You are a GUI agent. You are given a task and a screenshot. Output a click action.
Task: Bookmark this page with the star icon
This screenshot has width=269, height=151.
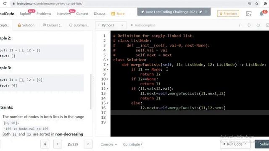click(257, 3)
